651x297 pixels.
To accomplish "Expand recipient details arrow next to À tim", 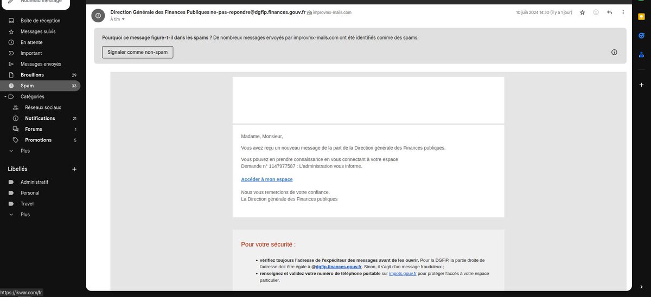I will pos(123,19).
